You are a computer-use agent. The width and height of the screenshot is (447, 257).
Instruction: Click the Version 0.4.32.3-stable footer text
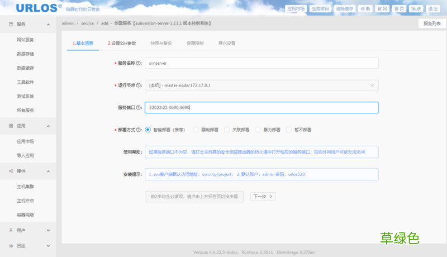[x=216, y=252]
